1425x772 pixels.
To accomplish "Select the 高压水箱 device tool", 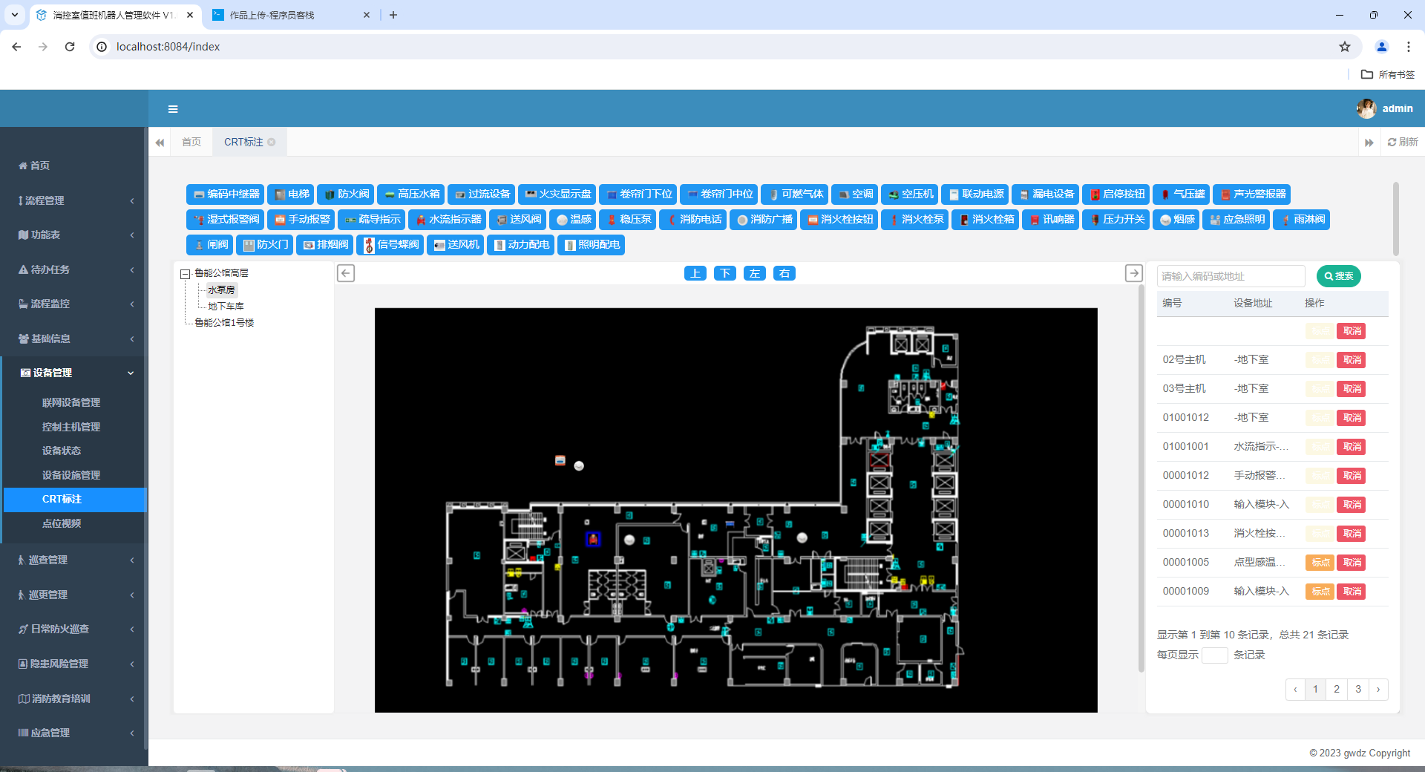I will tap(410, 194).
